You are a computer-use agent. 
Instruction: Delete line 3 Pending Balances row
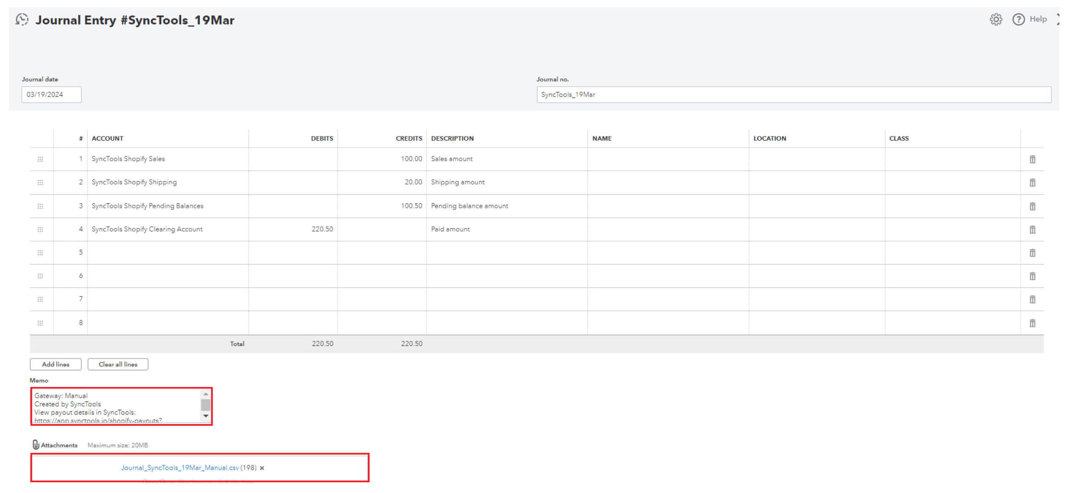point(1032,206)
